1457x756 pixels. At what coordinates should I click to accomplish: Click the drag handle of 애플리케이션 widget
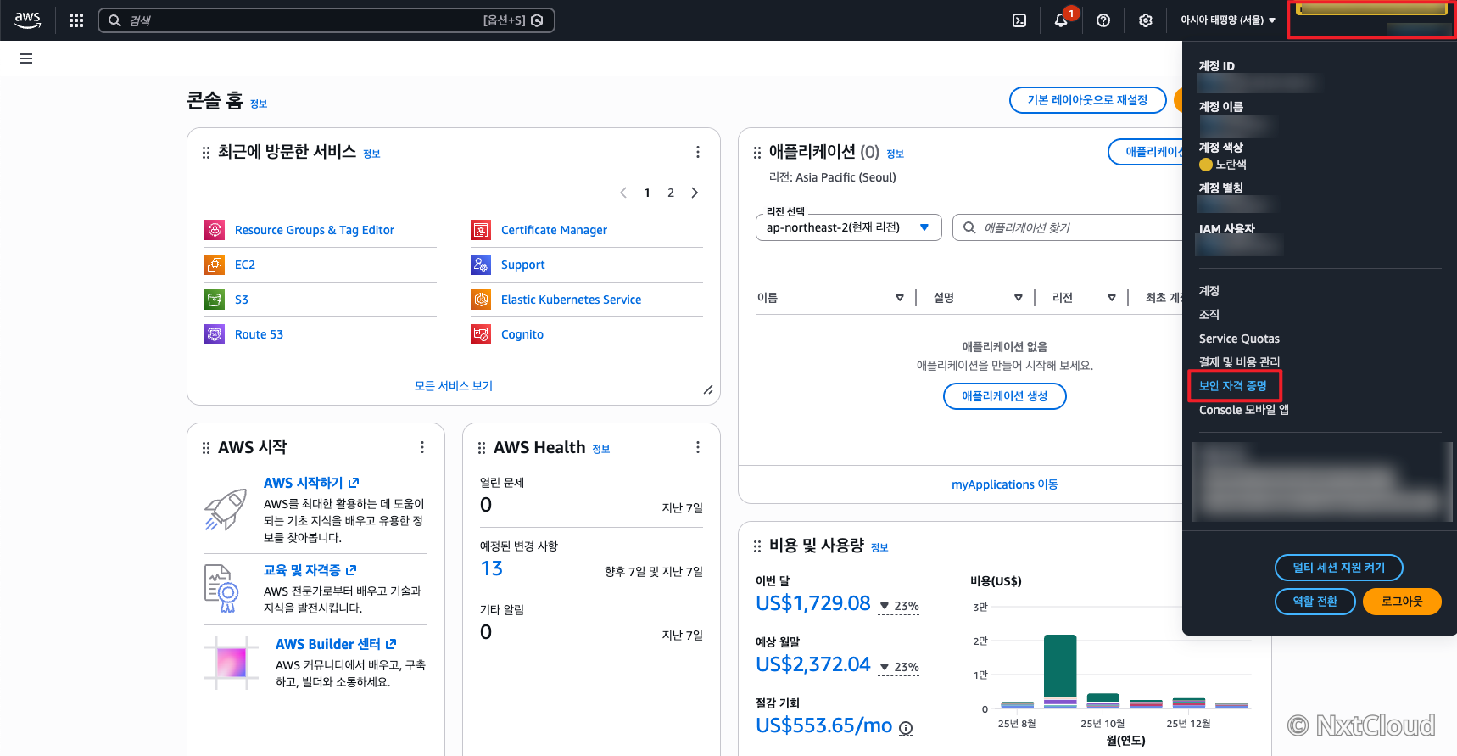757,153
